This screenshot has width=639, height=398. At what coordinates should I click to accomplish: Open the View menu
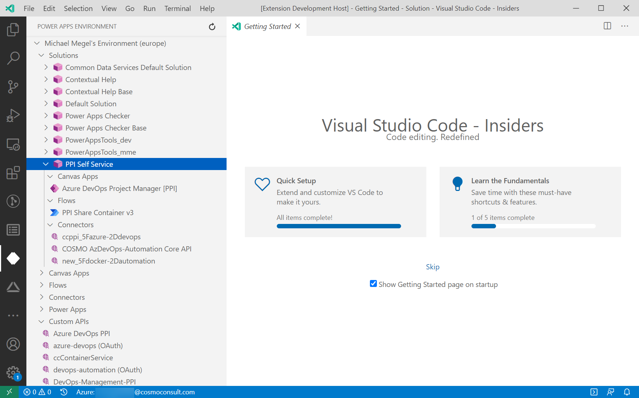tap(109, 8)
